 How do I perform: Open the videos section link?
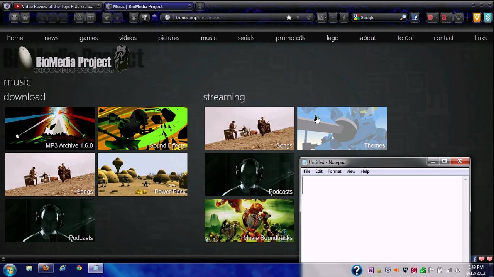128,38
